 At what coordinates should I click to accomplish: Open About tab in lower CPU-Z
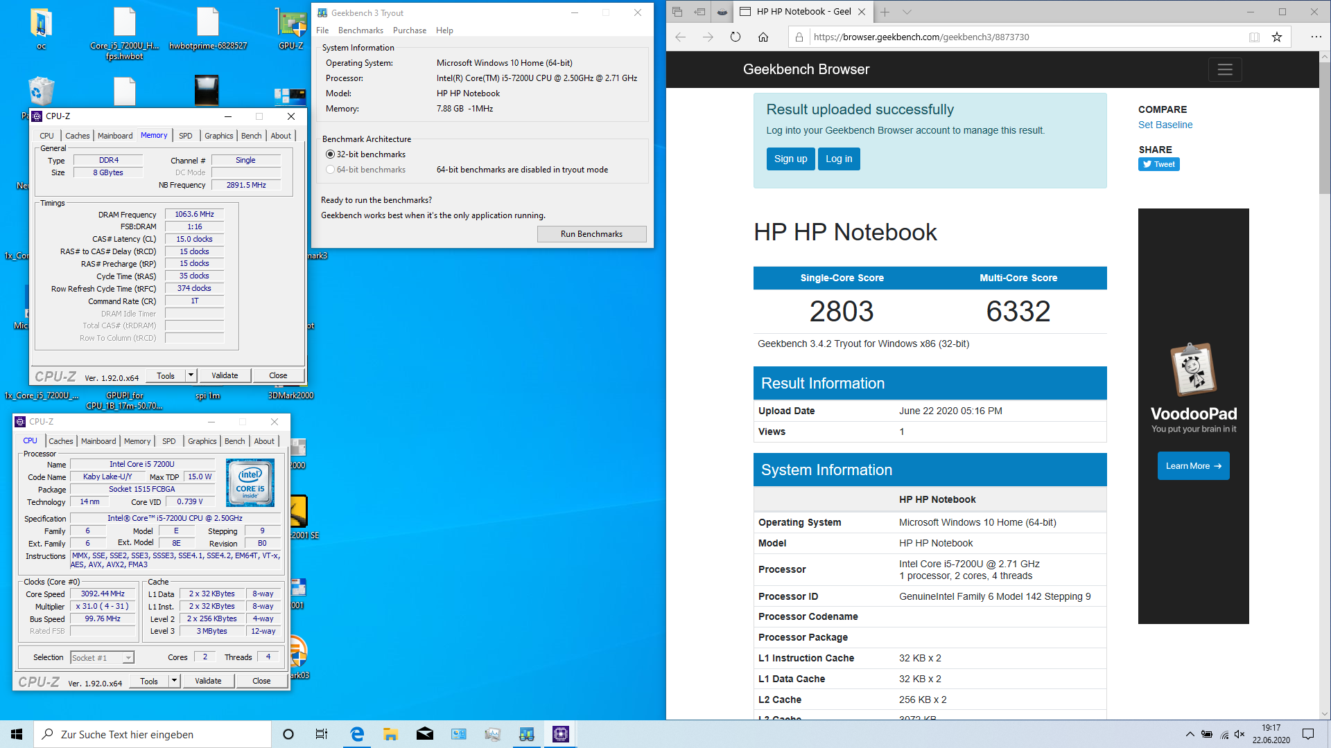click(x=264, y=441)
